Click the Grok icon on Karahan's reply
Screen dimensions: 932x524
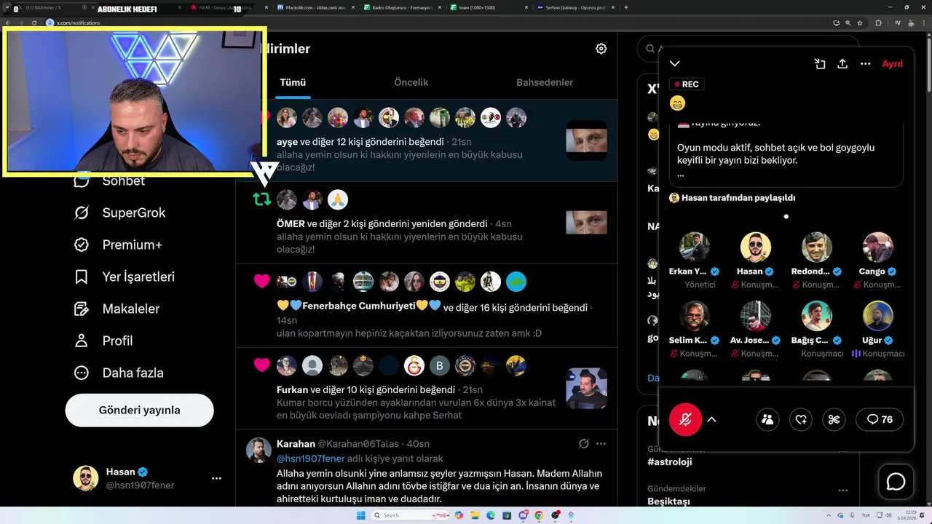[583, 443]
